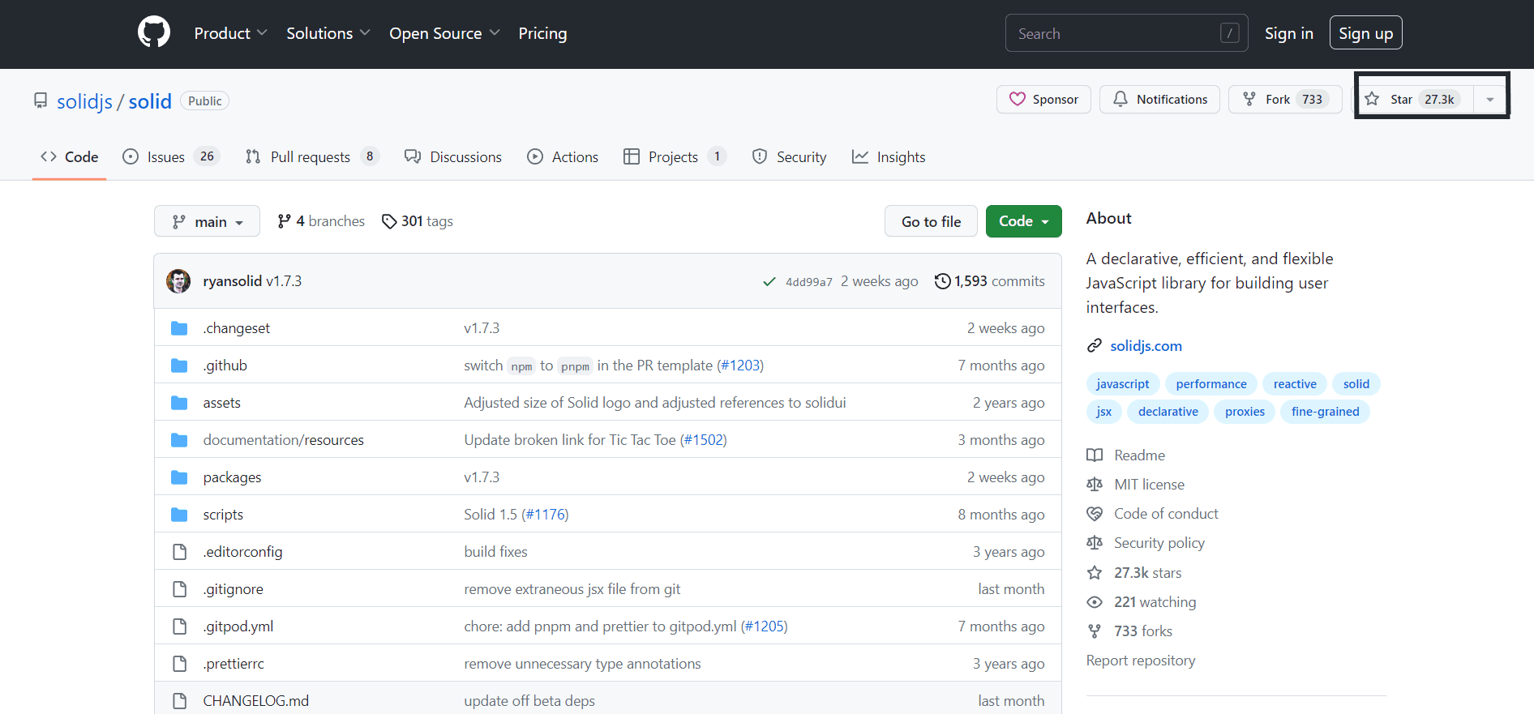View the 4 branches link

pos(321,221)
